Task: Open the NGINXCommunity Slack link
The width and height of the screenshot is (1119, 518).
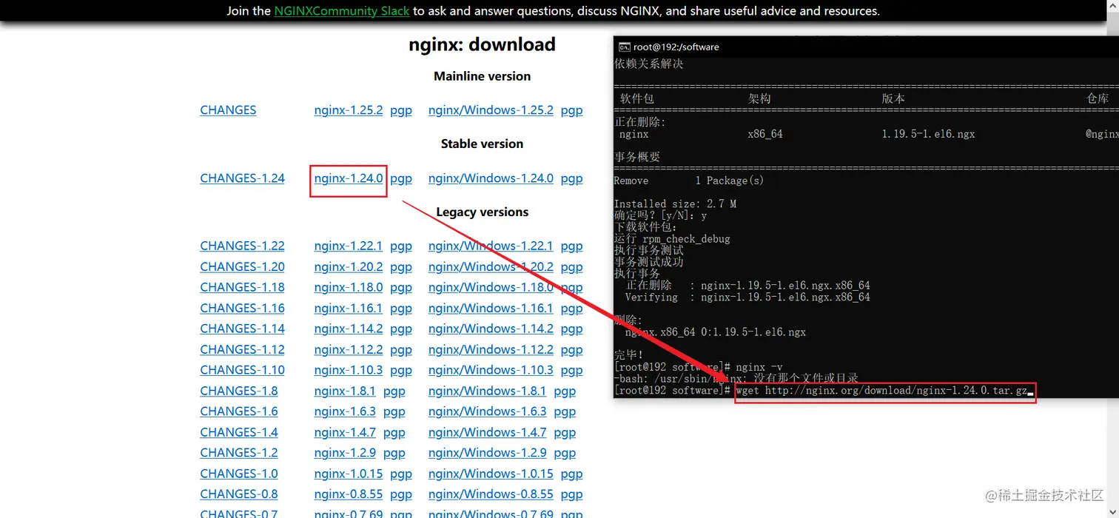Action: [x=341, y=11]
